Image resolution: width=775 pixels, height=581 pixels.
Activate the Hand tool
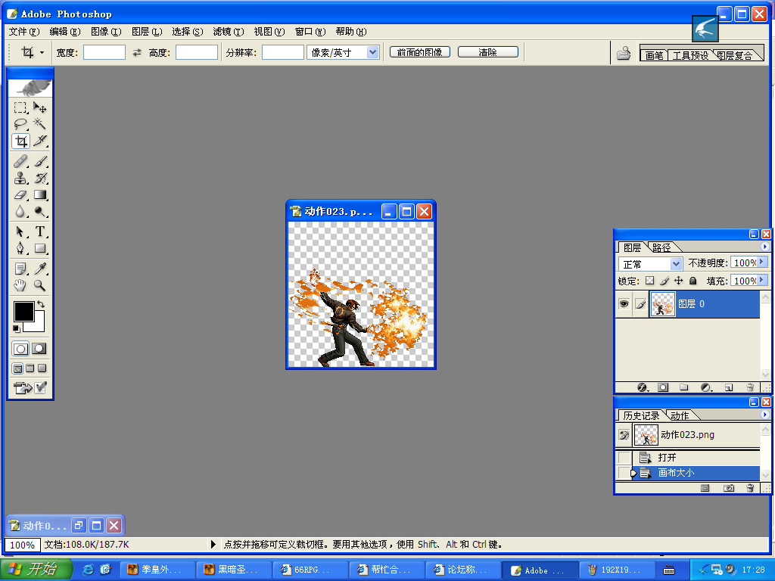[x=20, y=285]
